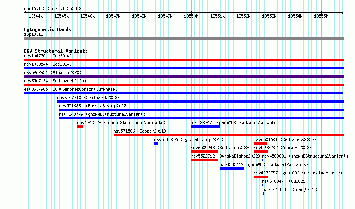Click the nsv1047701 (Coe2014) variant label
Screen dimensions: 355x209
(x=48, y=56)
